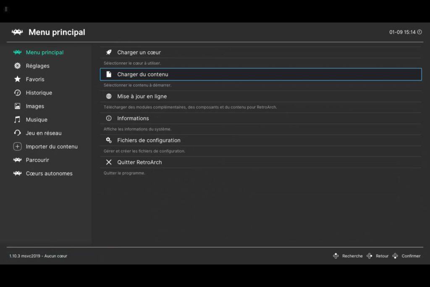Image resolution: width=430 pixels, height=287 pixels.
Task: Open Mise à jour en ligne
Action: coord(260,96)
